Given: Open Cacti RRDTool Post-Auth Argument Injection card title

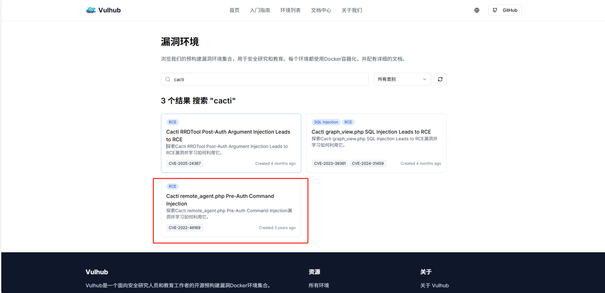Looking at the screenshot, I should [x=228, y=136].
